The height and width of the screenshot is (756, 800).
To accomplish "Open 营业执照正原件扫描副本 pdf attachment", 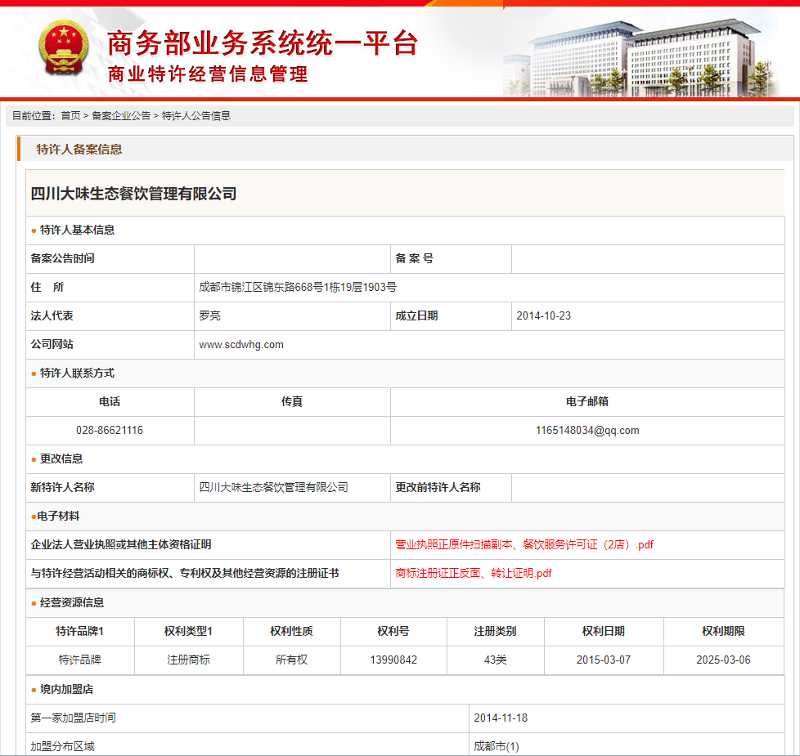I will [524, 544].
